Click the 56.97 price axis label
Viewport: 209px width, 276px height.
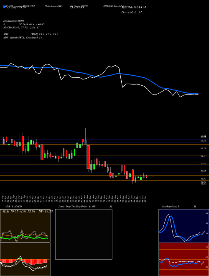pyautogui.click(x=203, y=171)
